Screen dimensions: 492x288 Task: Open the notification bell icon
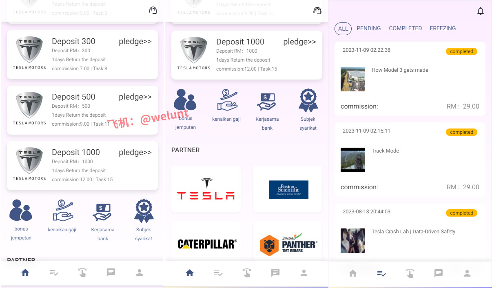coord(481,11)
